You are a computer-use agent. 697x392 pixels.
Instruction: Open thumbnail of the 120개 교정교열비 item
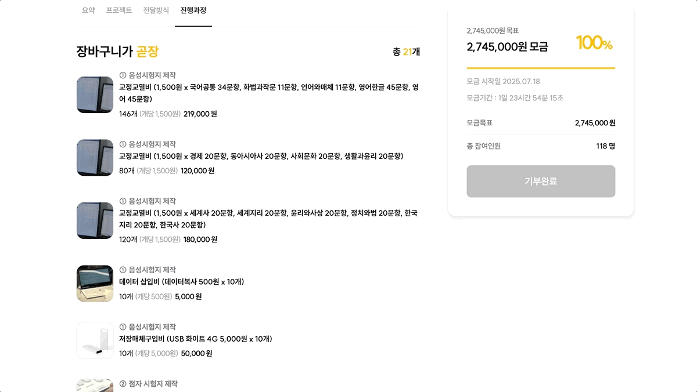pos(95,220)
